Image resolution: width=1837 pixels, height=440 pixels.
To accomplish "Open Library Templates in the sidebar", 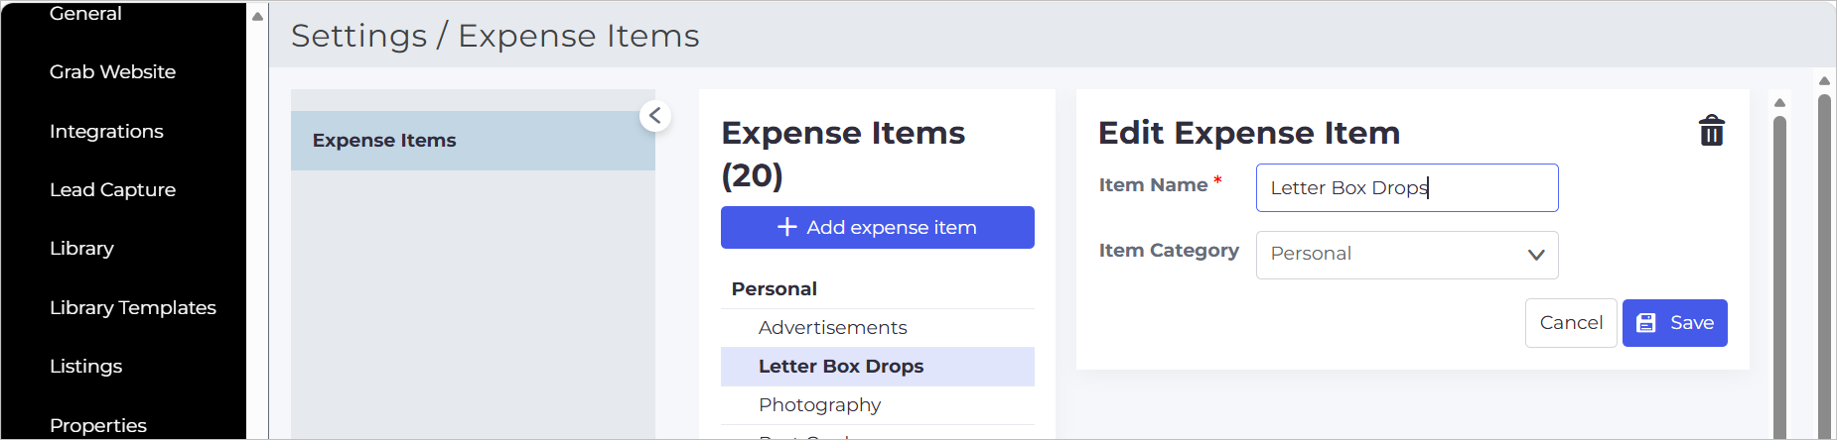I will pos(133,308).
